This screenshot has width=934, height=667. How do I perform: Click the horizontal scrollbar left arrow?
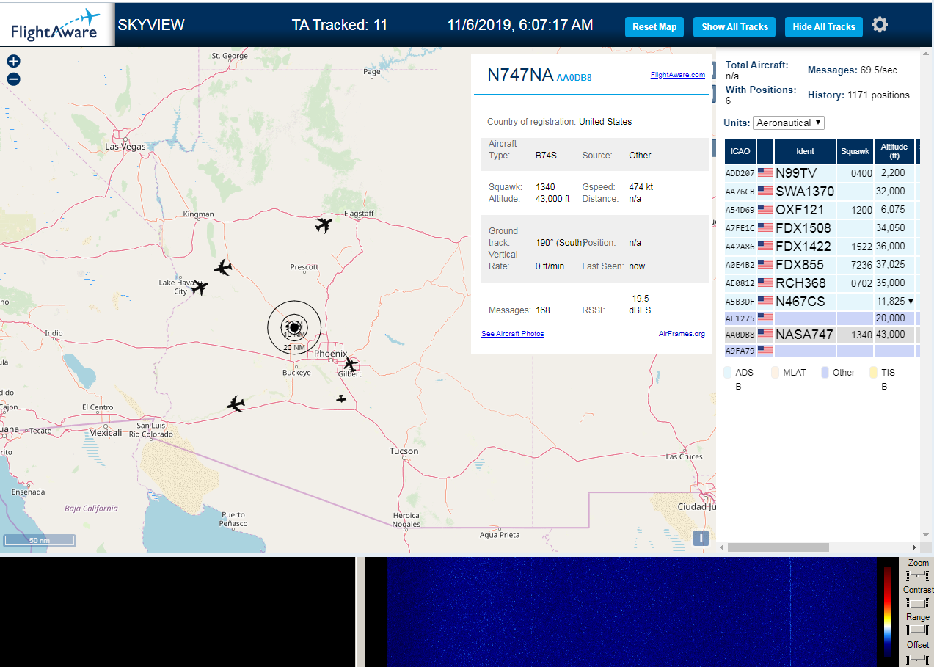(x=721, y=547)
